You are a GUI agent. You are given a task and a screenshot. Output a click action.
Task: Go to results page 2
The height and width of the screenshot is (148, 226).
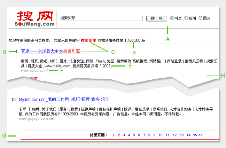[x=119, y=135]
